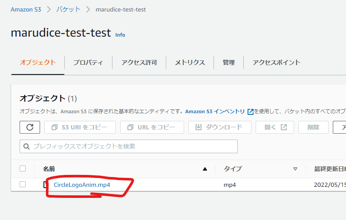This screenshot has height=220, width=346.
Task: Open the メトリクス tab
Action: click(x=190, y=63)
